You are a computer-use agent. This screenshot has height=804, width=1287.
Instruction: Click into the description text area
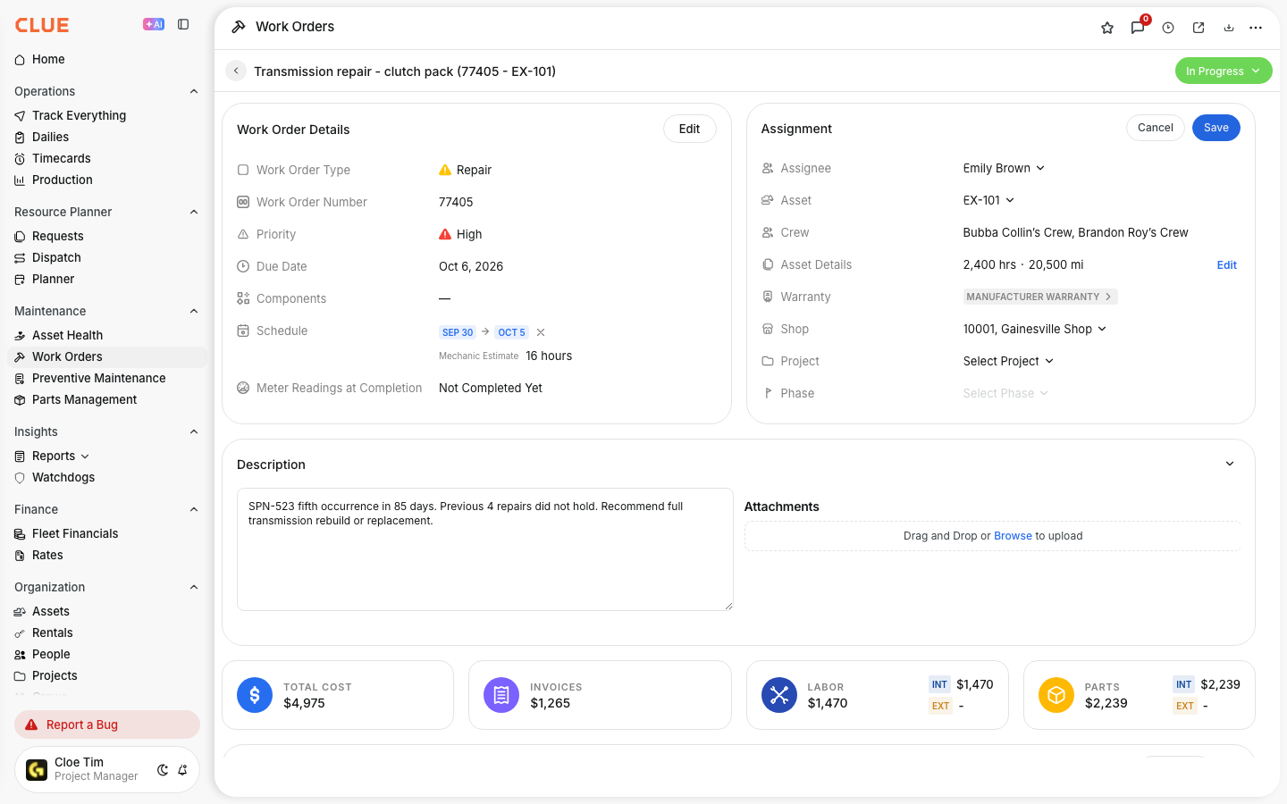484,549
